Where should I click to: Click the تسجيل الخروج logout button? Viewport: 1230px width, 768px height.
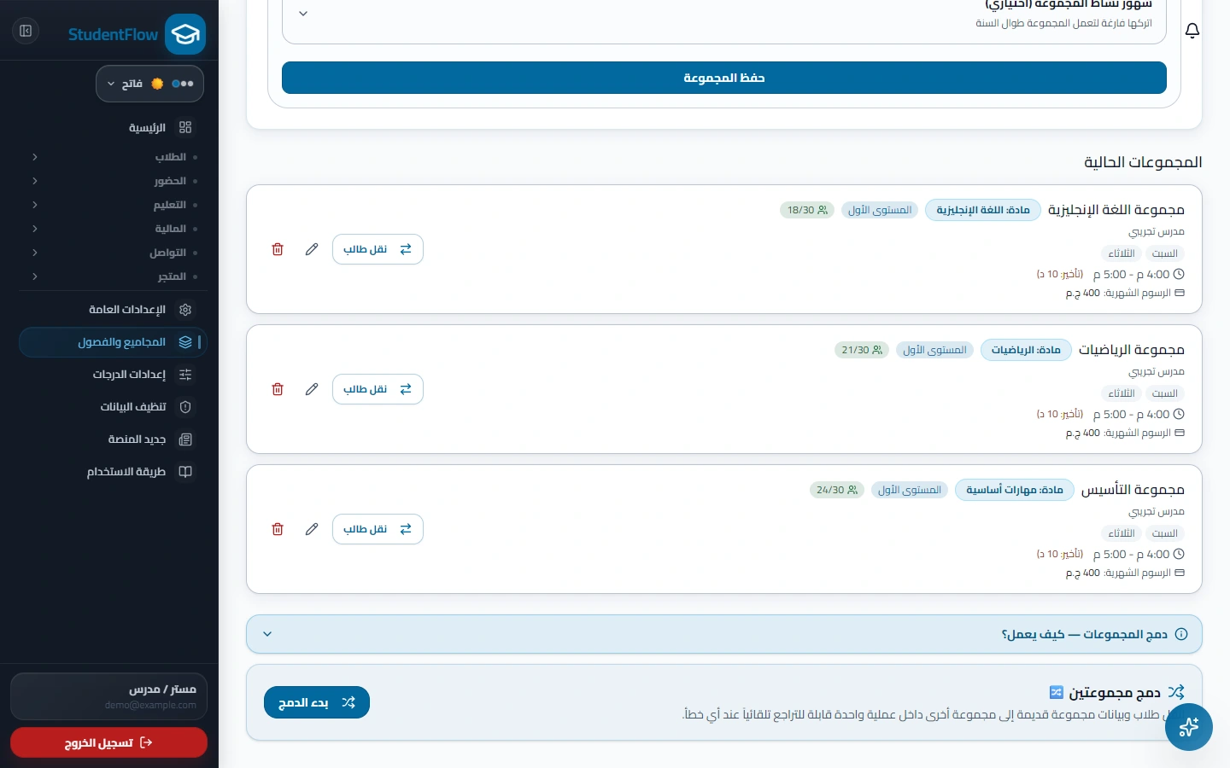108,742
